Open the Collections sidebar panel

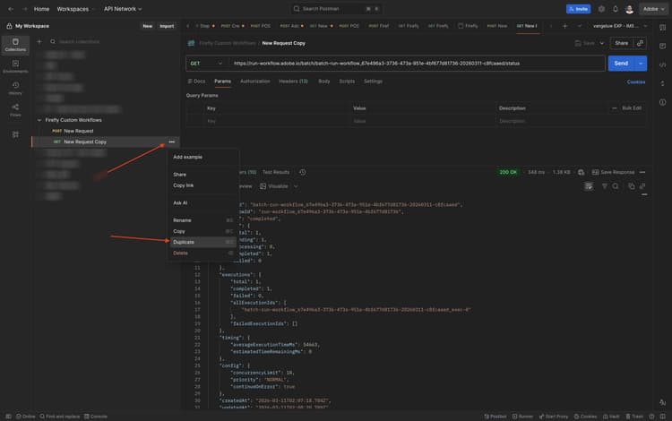pos(15,45)
